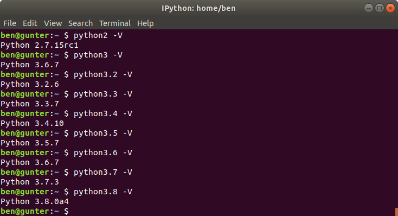Click the 'IPython: home/ben' window title
The width and height of the screenshot is (398, 216).
click(199, 8)
